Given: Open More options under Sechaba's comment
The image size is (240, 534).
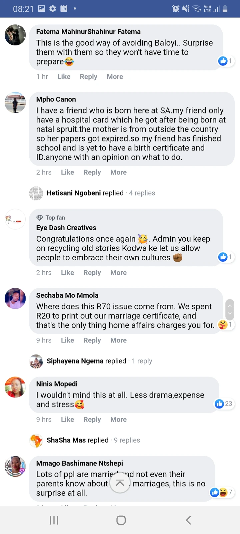Looking at the screenshot, I should (x=118, y=340).
